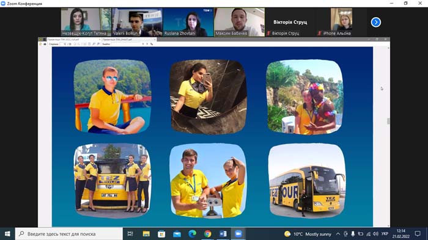The height and width of the screenshot is (240, 428).
Task: Open weather widget 10°C Mostly sunny
Action: [x=308, y=234]
